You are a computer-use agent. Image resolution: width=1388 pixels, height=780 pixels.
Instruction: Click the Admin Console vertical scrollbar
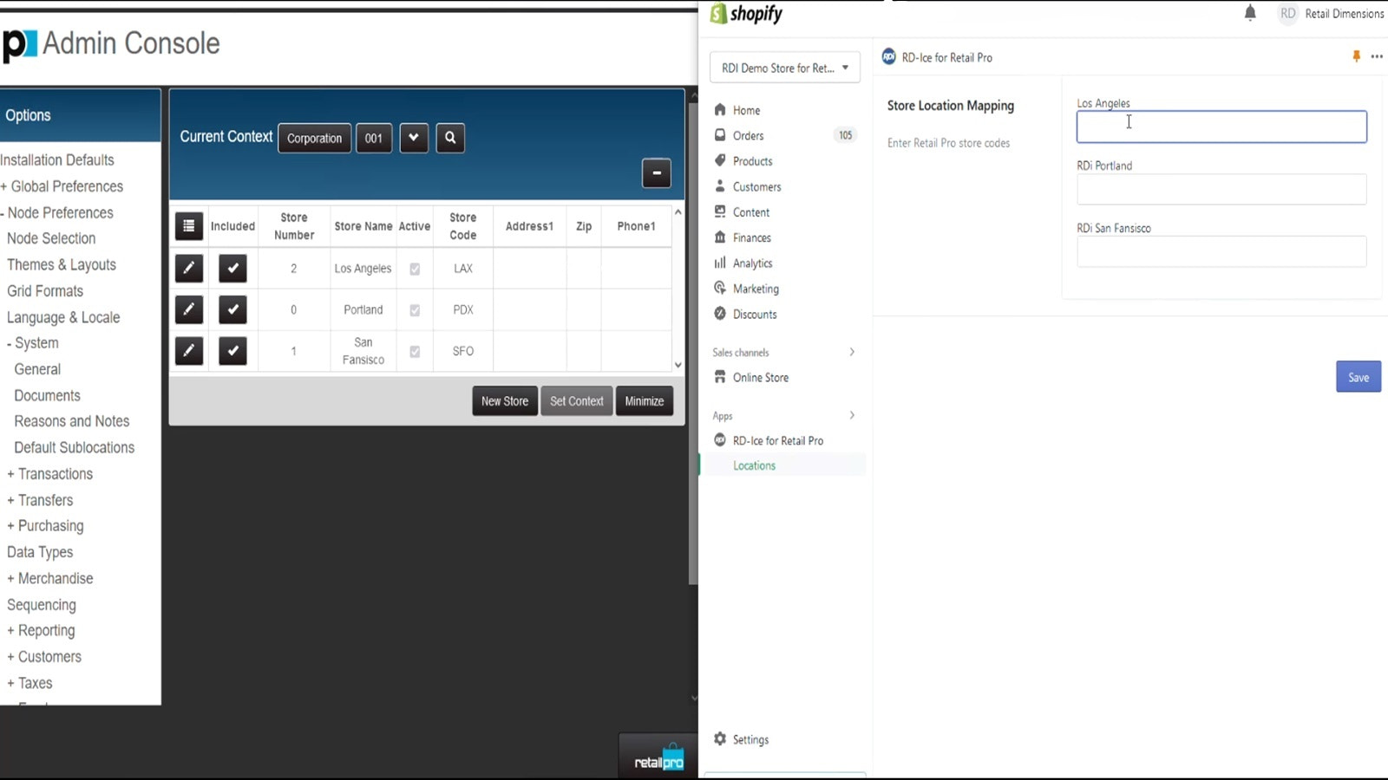(x=693, y=342)
